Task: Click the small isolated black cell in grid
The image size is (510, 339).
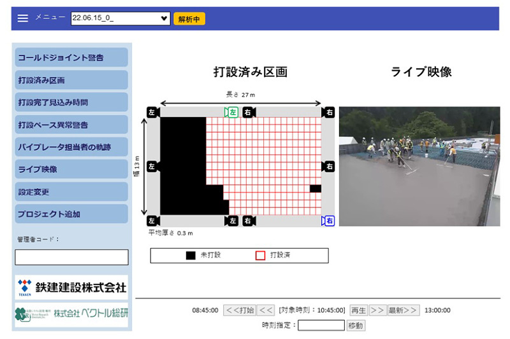Action: click(x=315, y=188)
